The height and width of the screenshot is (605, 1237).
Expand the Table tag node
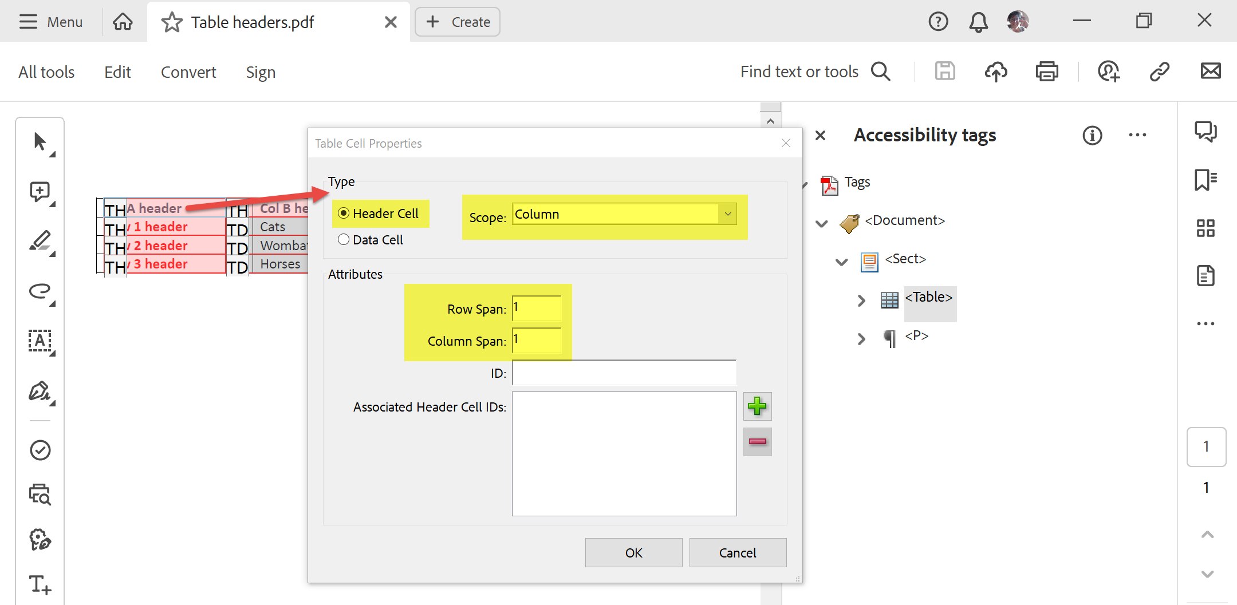(x=861, y=300)
